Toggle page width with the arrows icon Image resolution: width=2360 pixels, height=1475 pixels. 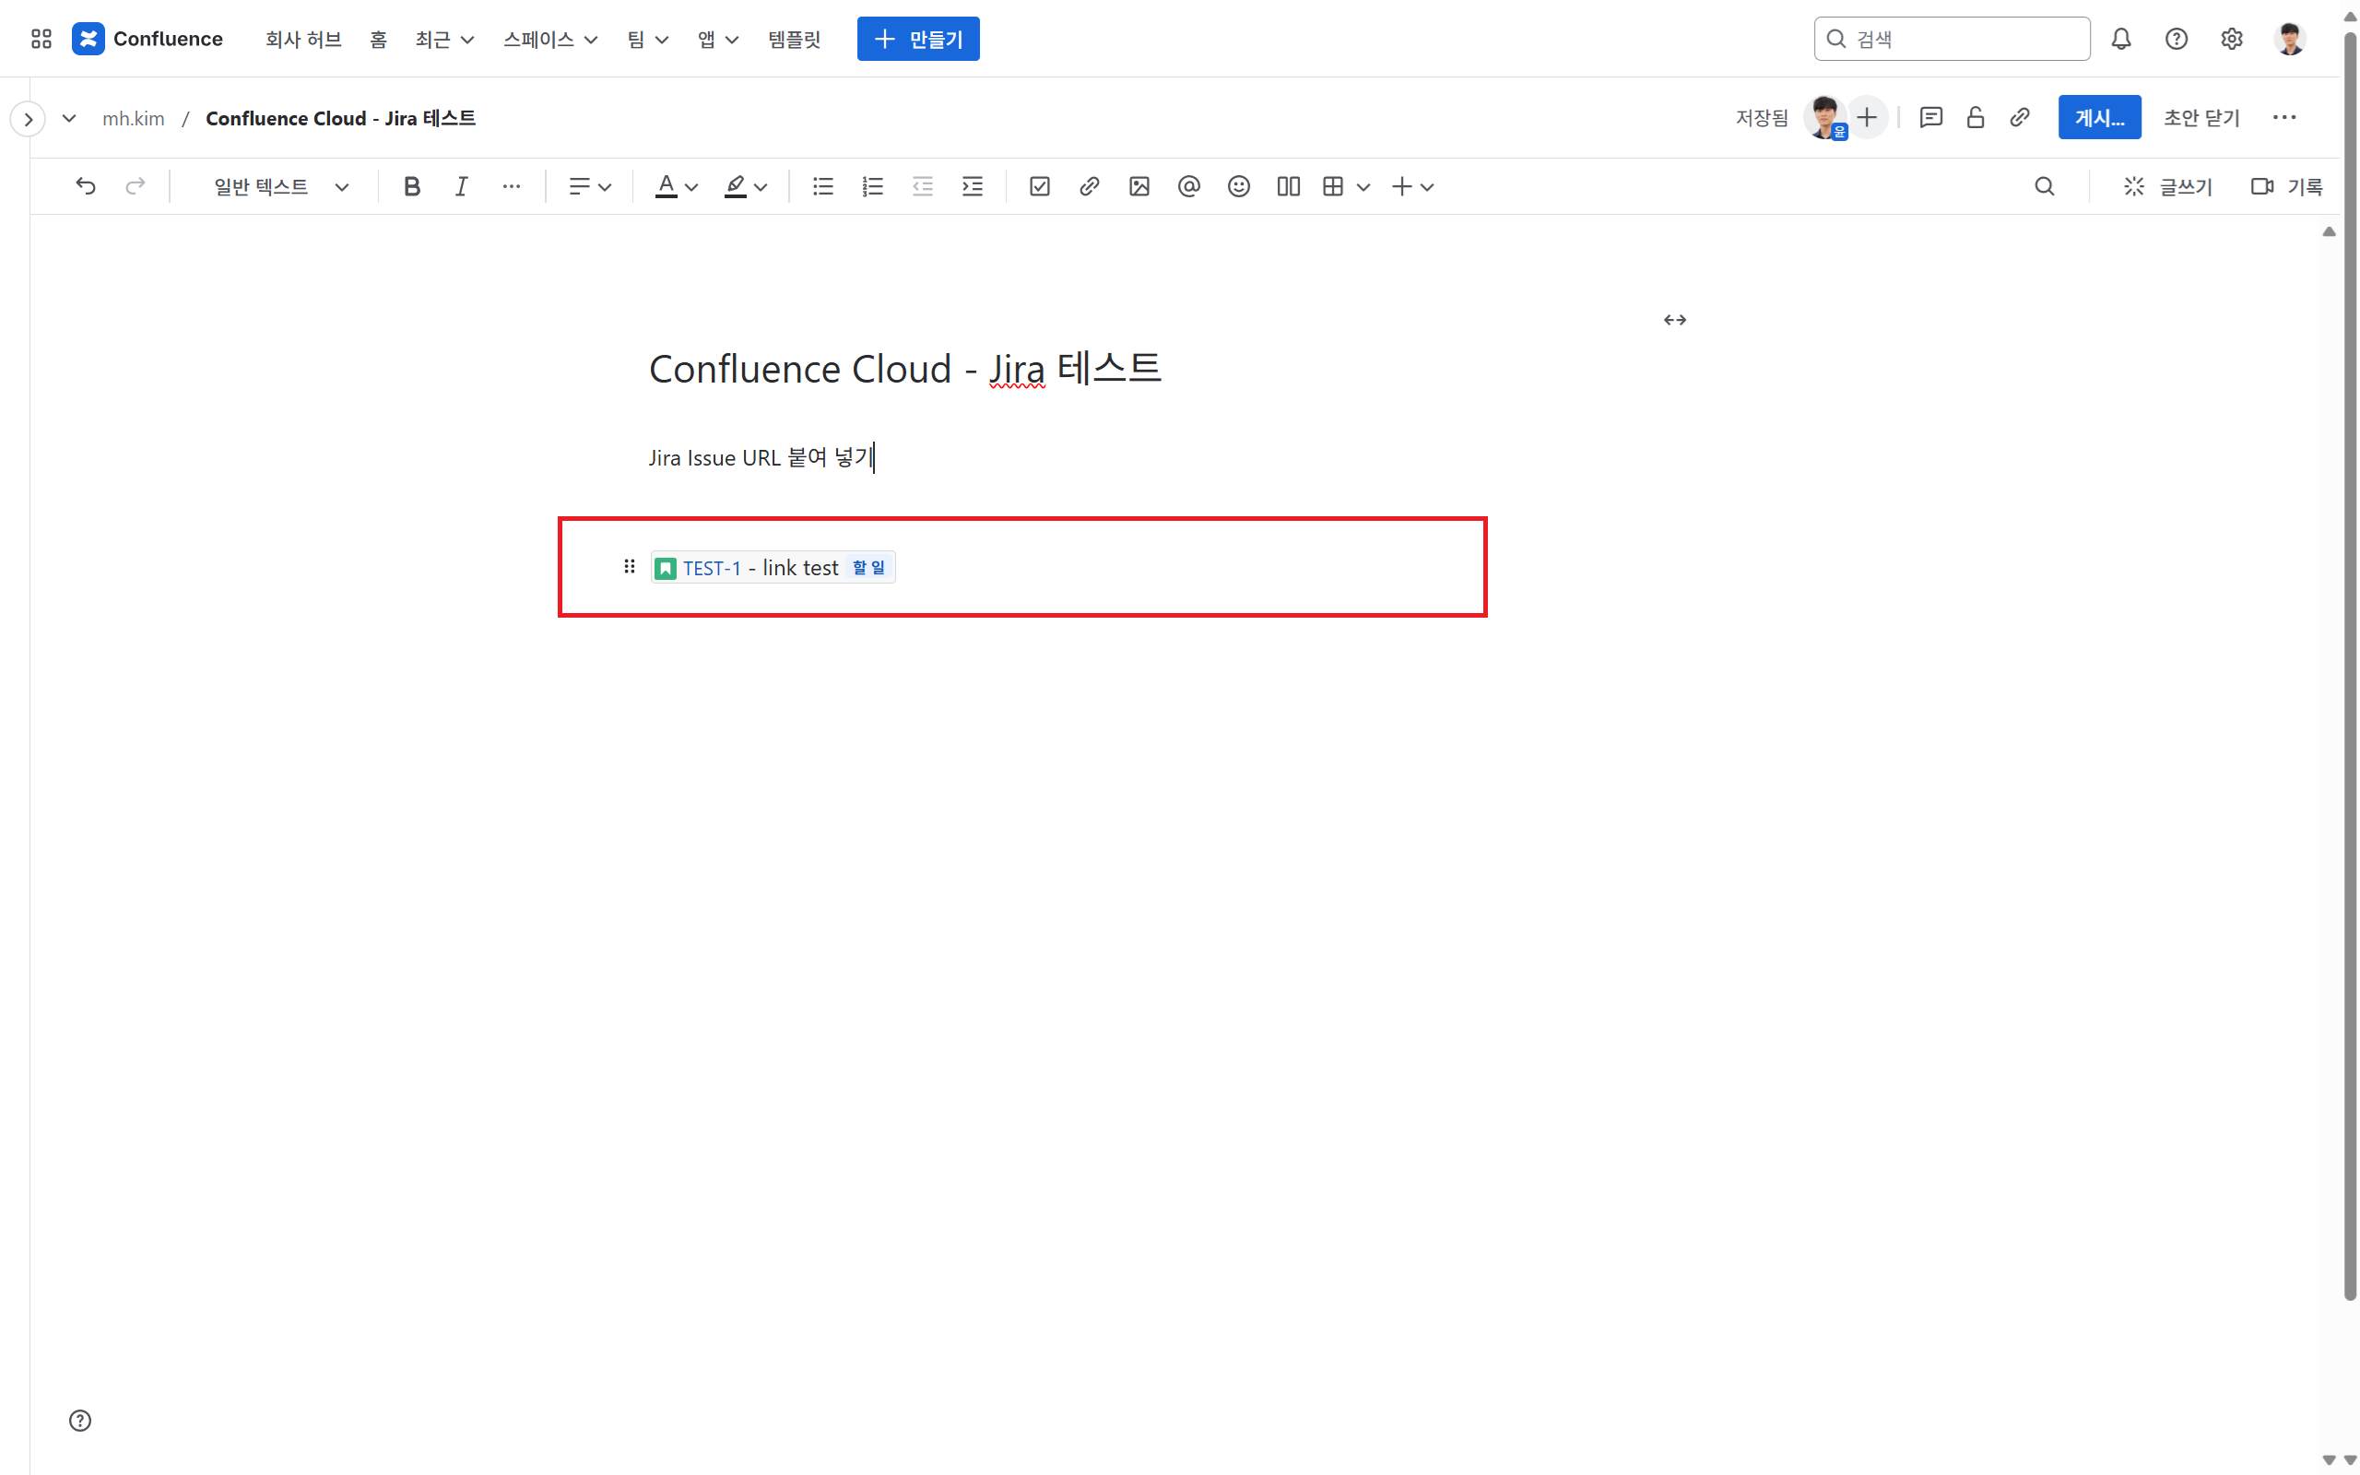[x=1674, y=320]
